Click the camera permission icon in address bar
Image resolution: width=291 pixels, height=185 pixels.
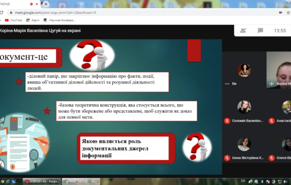point(281,13)
